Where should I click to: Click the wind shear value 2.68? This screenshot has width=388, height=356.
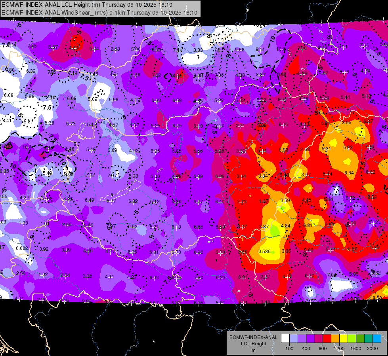(x=305, y=150)
